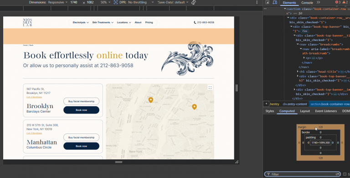Image resolution: width=350 pixels, height=178 pixels.
Task: Expand the Electrolysis nav menu
Action: [x=81, y=22]
